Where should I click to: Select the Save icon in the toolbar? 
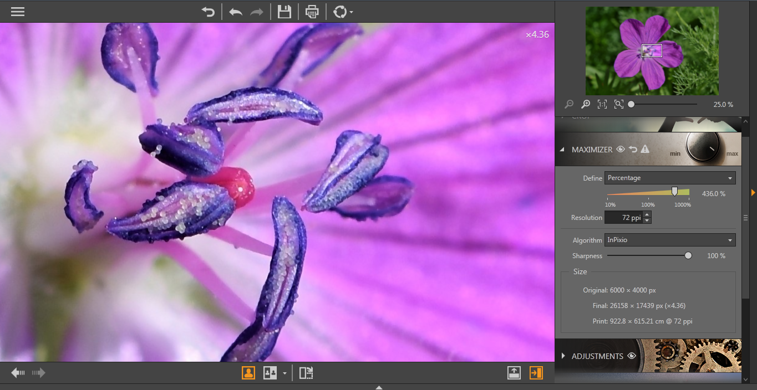tap(284, 11)
